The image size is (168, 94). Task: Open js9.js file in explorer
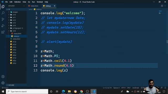pos(14,63)
